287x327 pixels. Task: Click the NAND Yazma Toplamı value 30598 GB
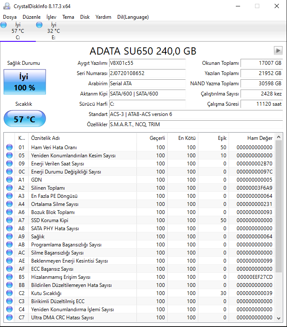[x=261, y=84]
